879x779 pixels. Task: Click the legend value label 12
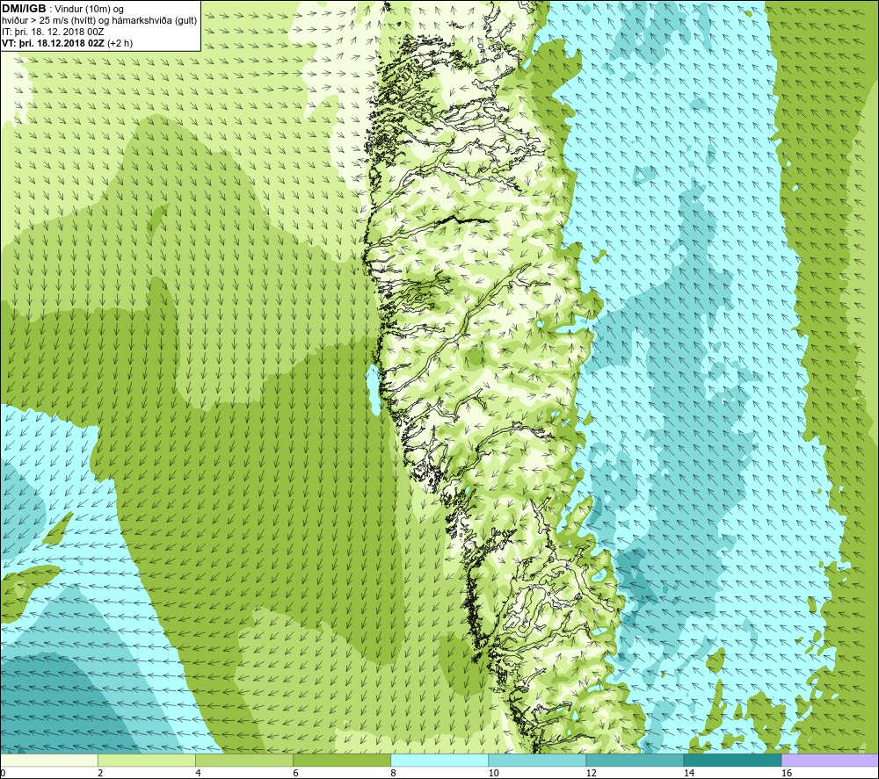tap(591, 774)
